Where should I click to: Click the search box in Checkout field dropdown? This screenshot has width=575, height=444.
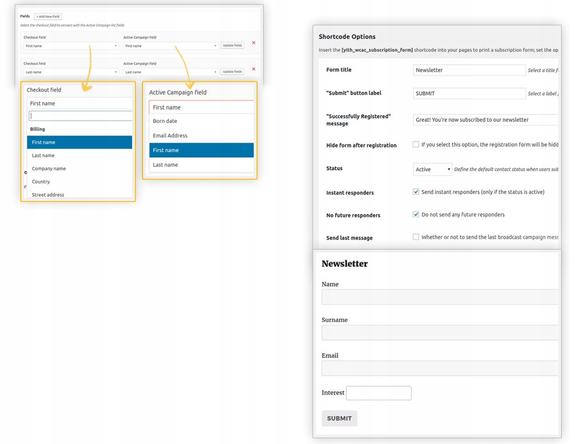(x=80, y=116)
